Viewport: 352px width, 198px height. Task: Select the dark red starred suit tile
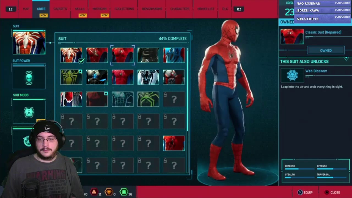point(97,99)
